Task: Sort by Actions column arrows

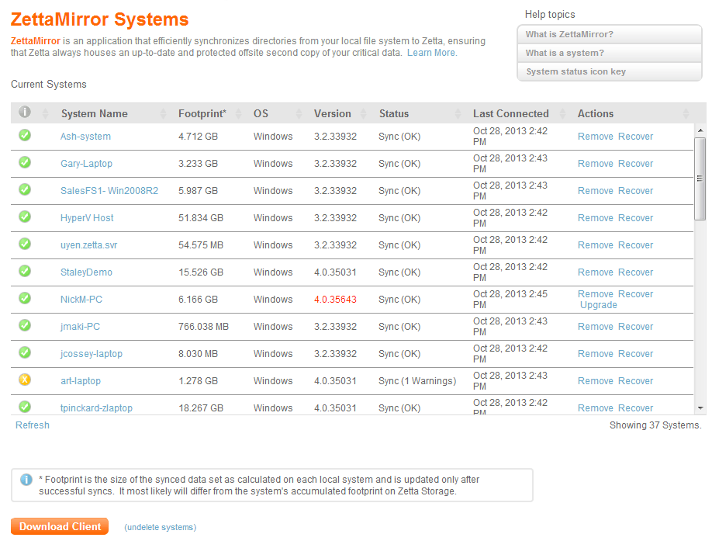Action: (x=686, y=113)
